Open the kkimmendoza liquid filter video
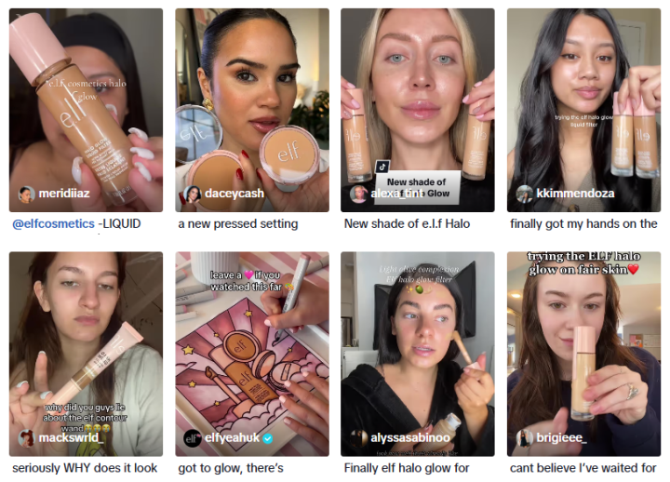Image resolution: width=670 pixels, height=482 pixels. pos(583,110)
